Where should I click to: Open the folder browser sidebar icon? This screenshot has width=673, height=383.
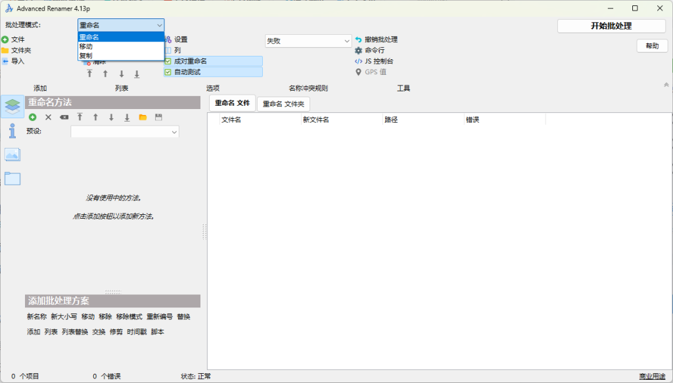click(x=12, y=178)
